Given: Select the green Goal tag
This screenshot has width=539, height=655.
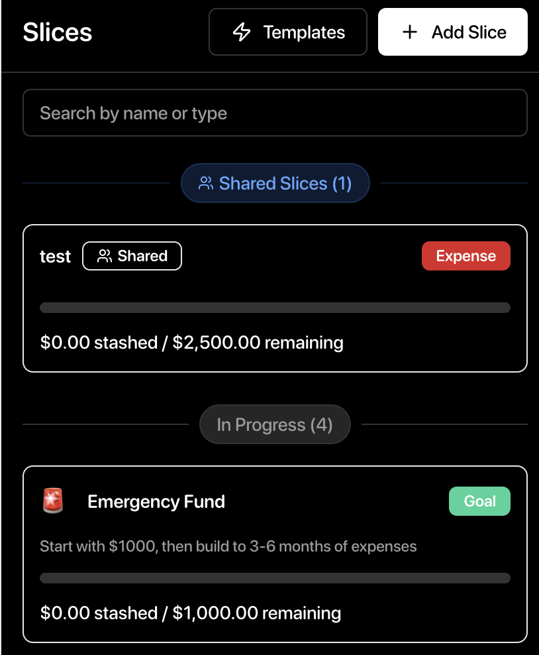Looking at the screenshot, I should tap(479, 501).
